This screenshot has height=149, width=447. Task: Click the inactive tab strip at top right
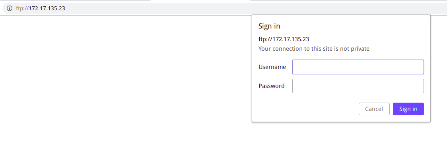point(348,0)
